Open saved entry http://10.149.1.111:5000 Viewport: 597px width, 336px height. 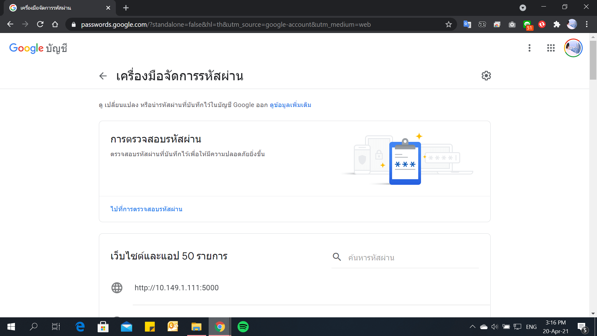click(x=294, y=288)
